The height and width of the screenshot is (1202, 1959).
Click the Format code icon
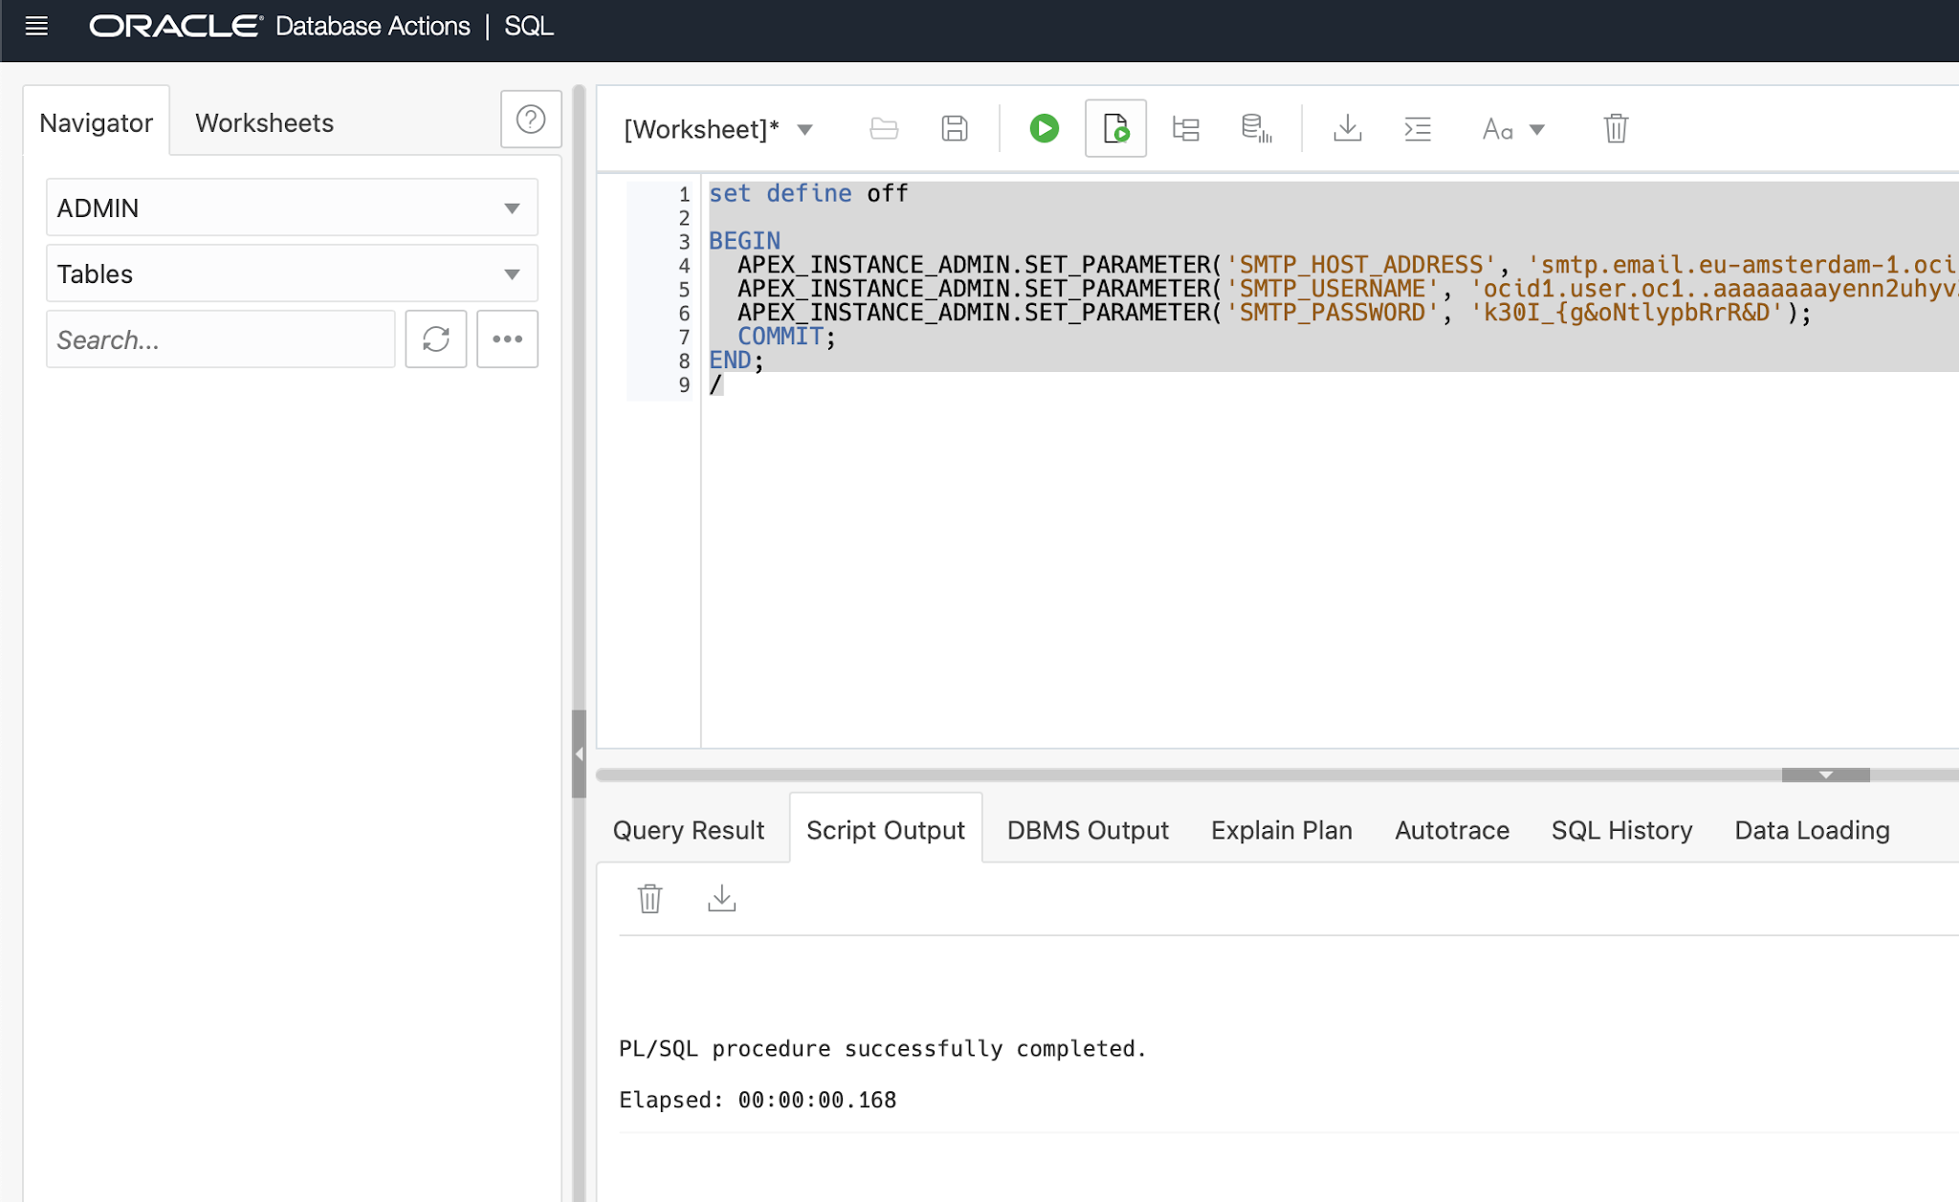(1418, 128)
